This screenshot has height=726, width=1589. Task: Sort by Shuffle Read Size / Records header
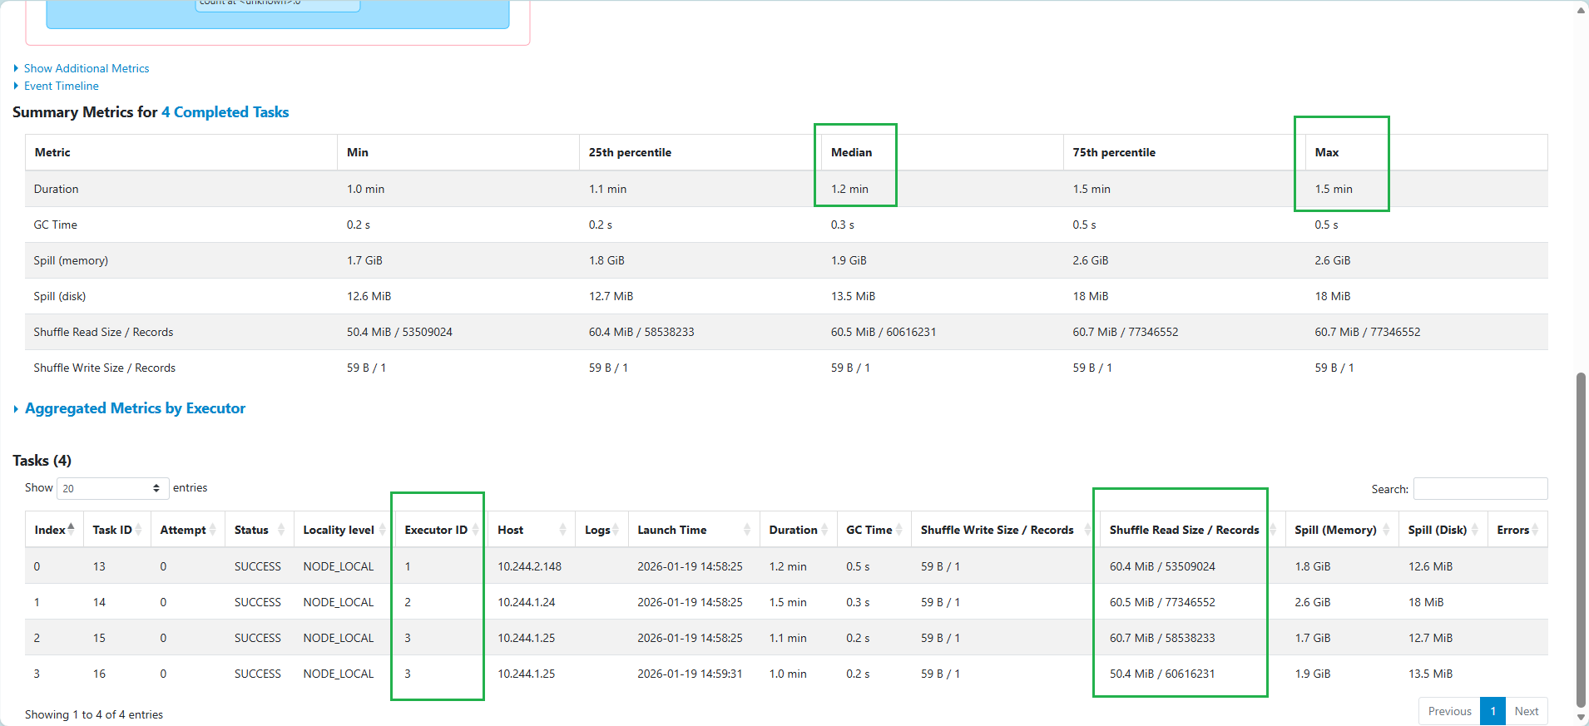(1183, 530)
